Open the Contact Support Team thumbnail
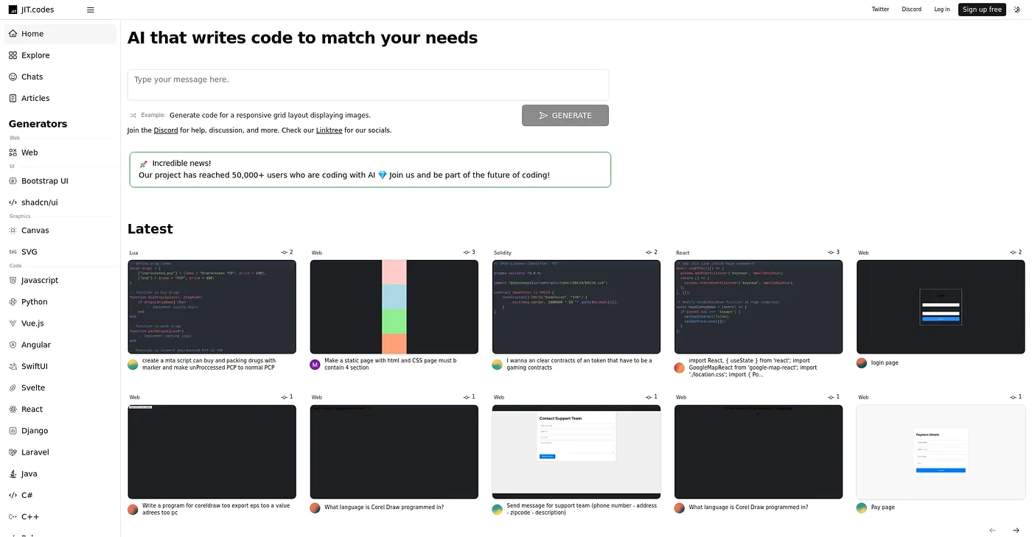This screenshot has width=1032, height=537. coord(576,452)
